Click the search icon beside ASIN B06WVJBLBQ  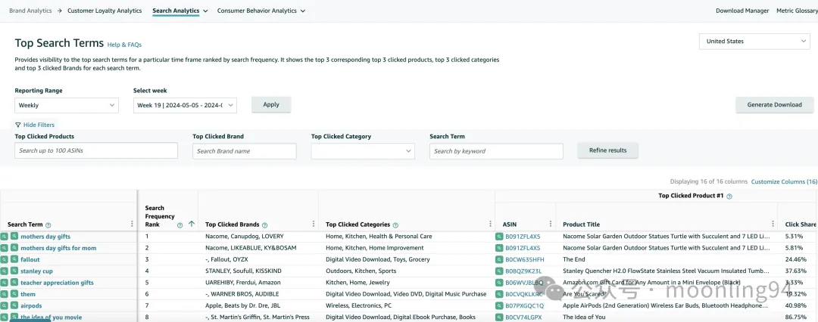(x=499, y=283)
